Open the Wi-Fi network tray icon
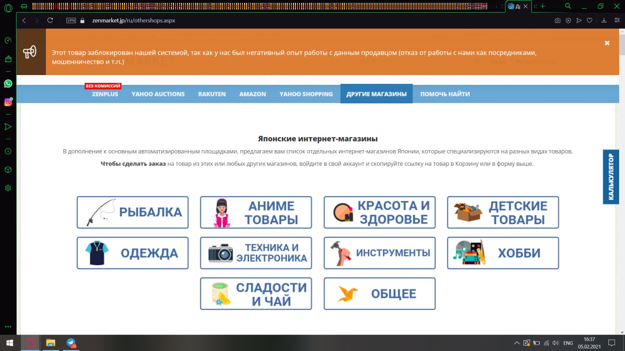Screen dimensions: 625x351 547,343
